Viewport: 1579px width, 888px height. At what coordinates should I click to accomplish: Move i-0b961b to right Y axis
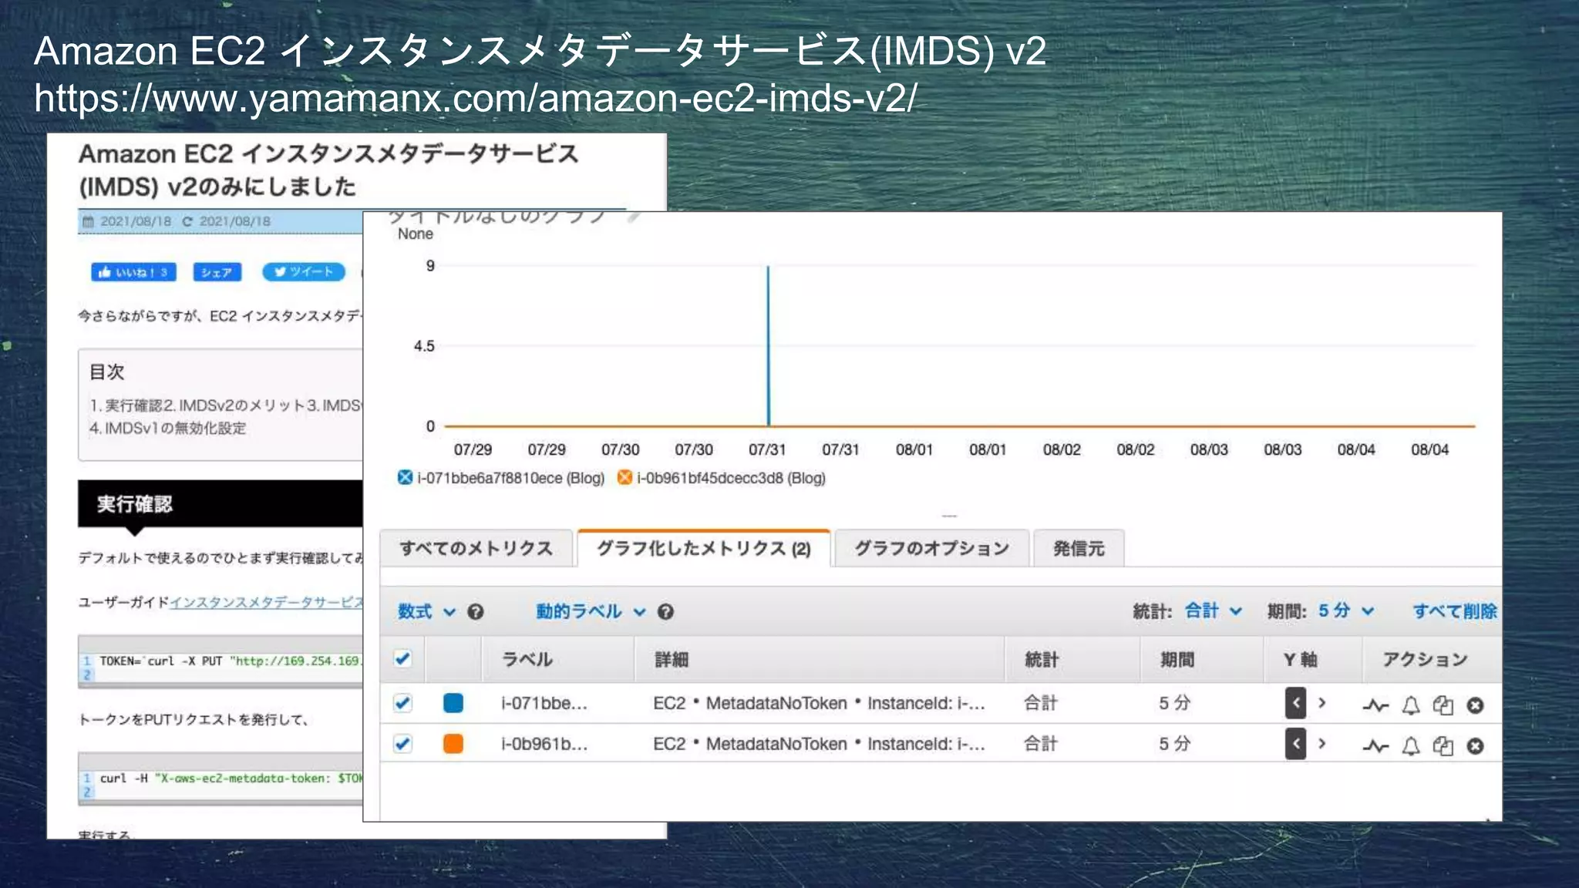click(1321, 744)
